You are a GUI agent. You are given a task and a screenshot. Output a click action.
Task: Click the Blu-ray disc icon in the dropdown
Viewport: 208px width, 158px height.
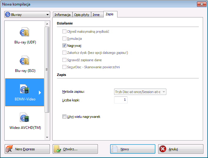(8, 14)
